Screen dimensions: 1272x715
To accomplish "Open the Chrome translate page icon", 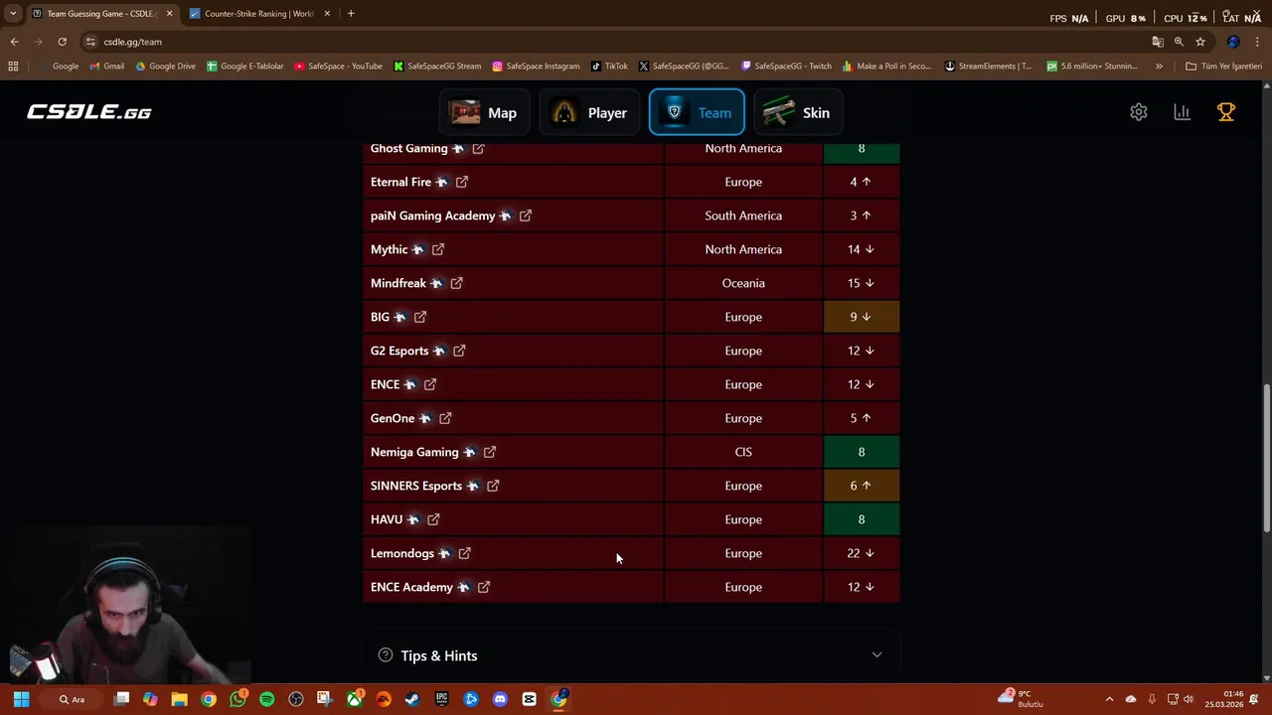I will (x=1157, y=42).
